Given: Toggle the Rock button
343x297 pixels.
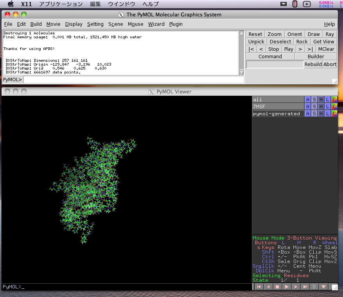Looking at the screenshot, I should tap(302, 41).
